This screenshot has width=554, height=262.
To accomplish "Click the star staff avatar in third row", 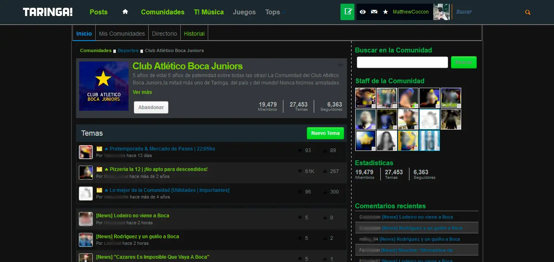I will point(366,141).
